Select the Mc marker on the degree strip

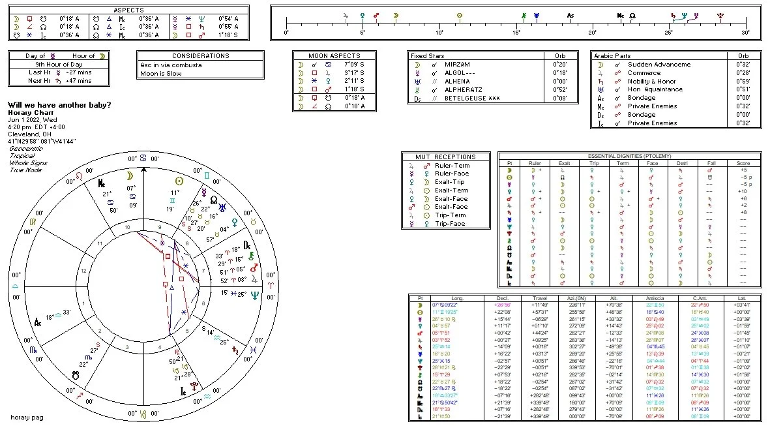621,16
